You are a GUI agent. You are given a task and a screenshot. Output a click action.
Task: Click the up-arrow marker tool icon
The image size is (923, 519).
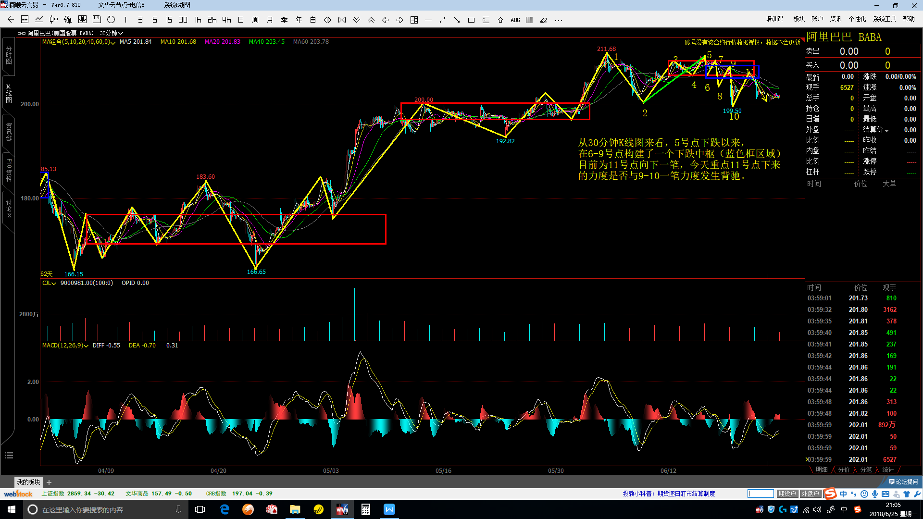pos(500,20)
